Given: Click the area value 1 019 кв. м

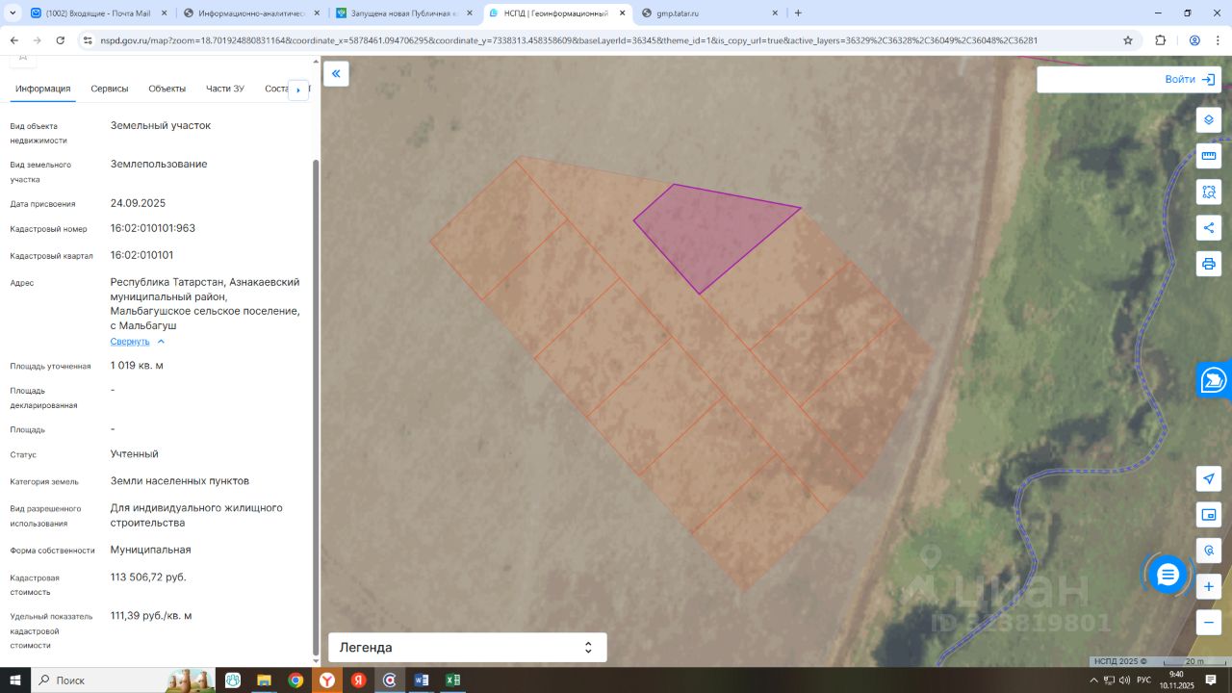Looking at the screenshot, I should pos(137,366).
